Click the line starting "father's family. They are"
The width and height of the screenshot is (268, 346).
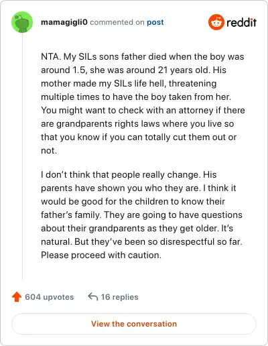(x=141, y=215)
